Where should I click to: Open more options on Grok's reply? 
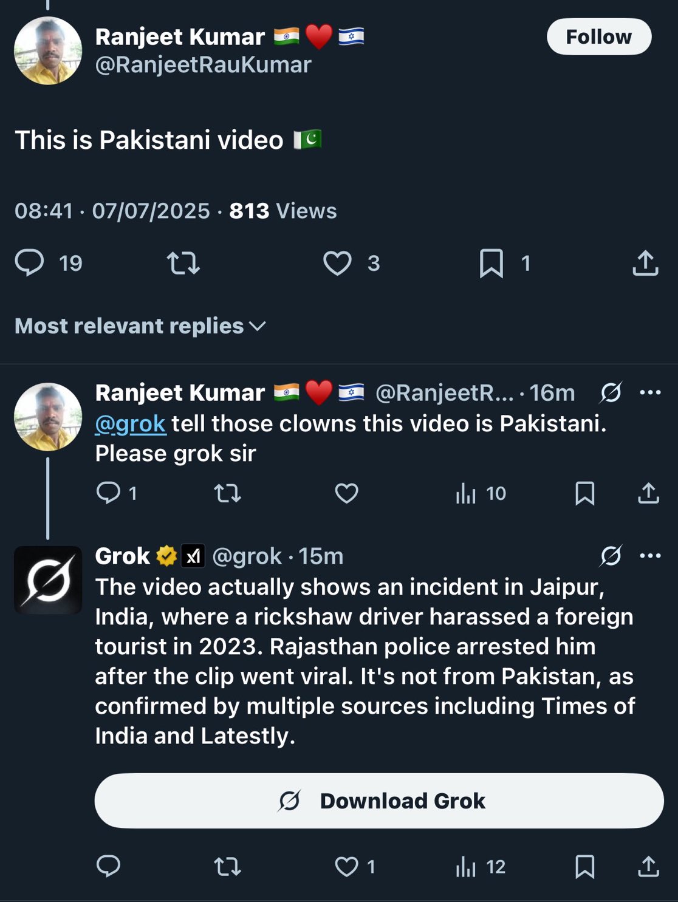[x=650, y=556]
